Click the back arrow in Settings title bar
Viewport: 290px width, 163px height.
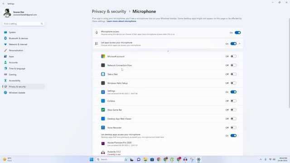click(4, 4)
